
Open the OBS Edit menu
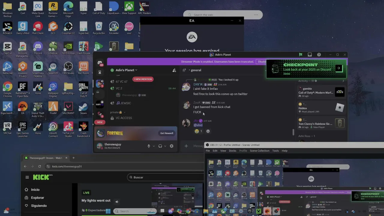tap(215, 151)
